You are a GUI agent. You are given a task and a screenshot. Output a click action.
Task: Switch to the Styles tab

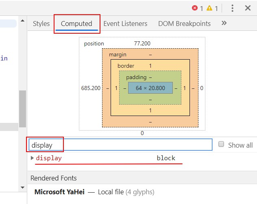click(41, 24)
